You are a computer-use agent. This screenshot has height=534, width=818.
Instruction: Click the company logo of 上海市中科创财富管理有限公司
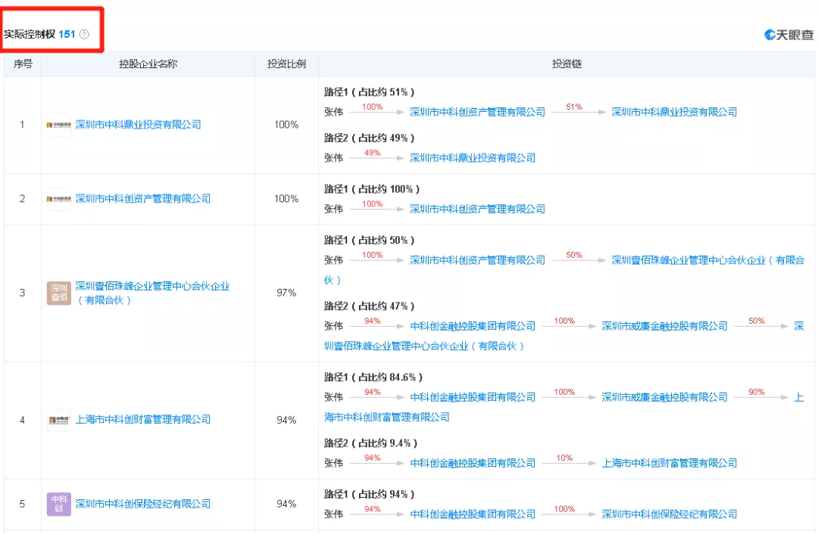[58, 420]
